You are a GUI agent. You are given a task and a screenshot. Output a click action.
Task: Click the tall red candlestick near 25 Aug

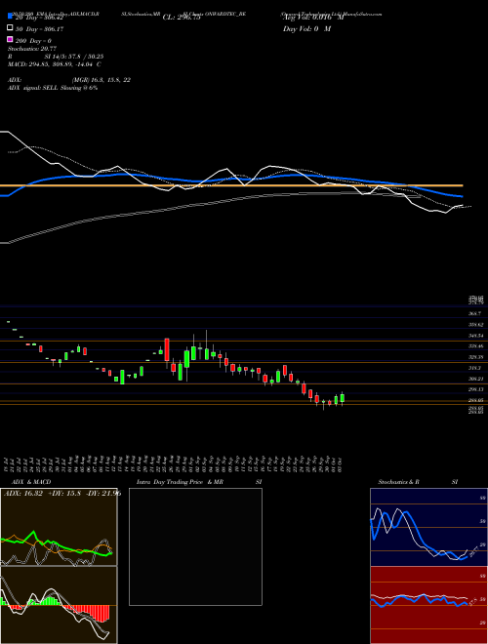(167, 349)
